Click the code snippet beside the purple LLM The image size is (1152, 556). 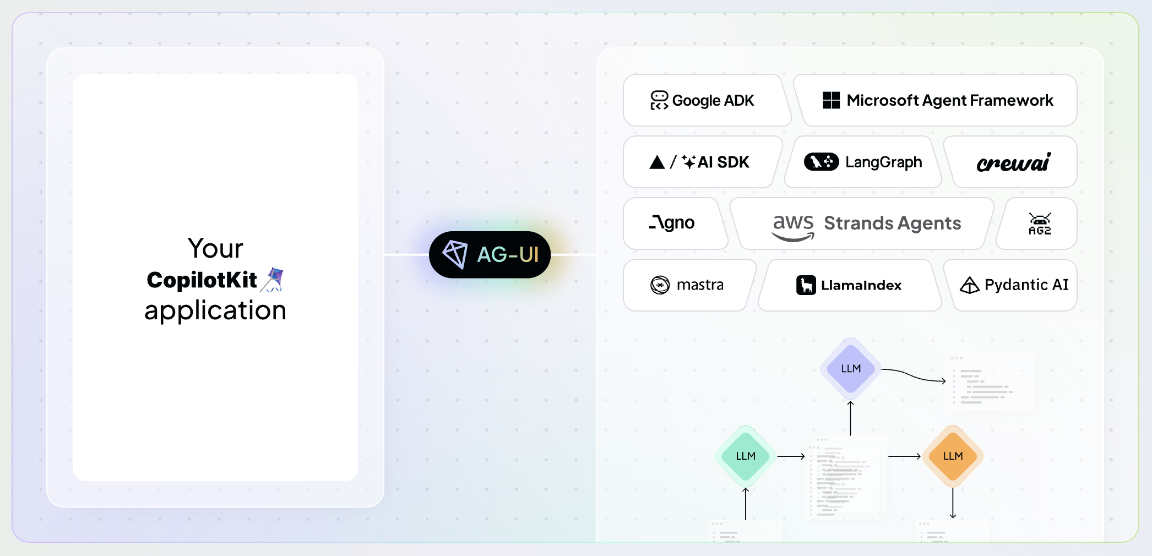pos(990,381)
